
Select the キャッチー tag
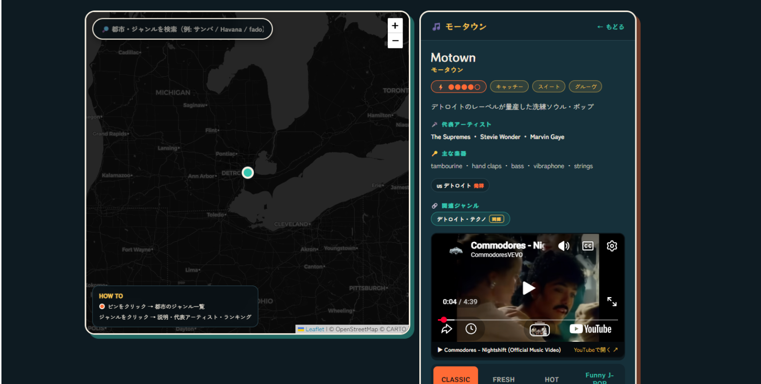pos(509,87)
